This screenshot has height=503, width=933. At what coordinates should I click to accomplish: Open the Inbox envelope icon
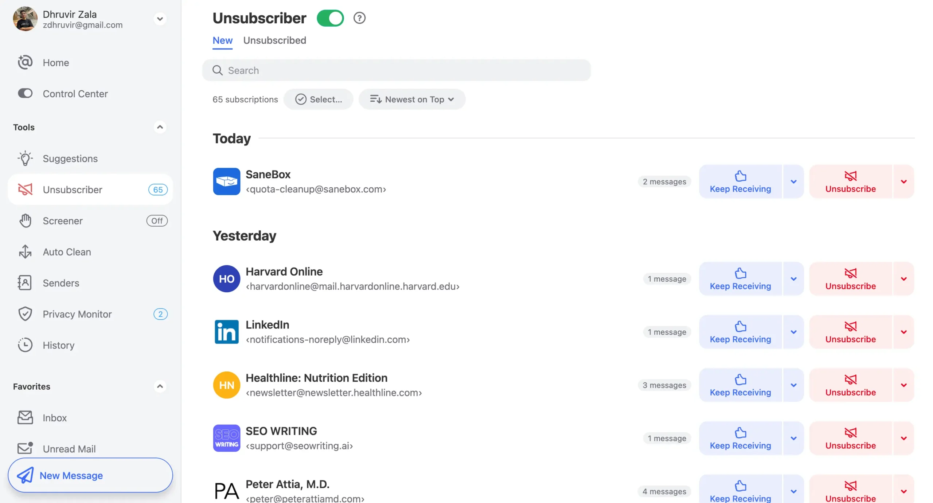click(x=25, y=417)
